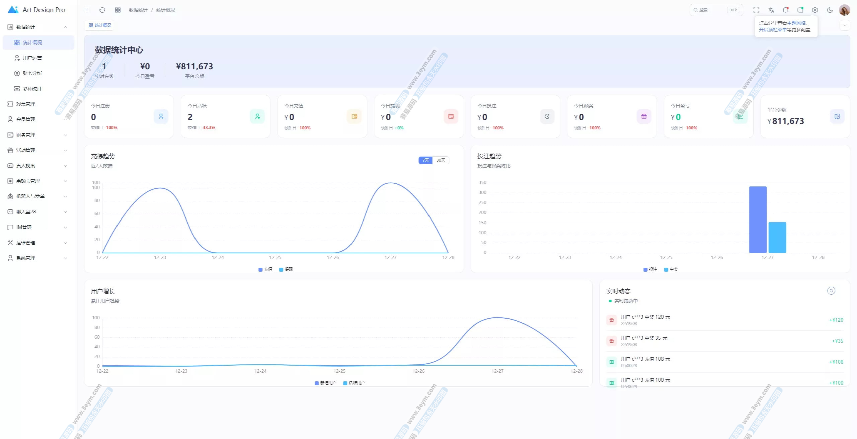
Task: Open theme settings gear icon
Action: pyautogui.click(x=815, y=10)
